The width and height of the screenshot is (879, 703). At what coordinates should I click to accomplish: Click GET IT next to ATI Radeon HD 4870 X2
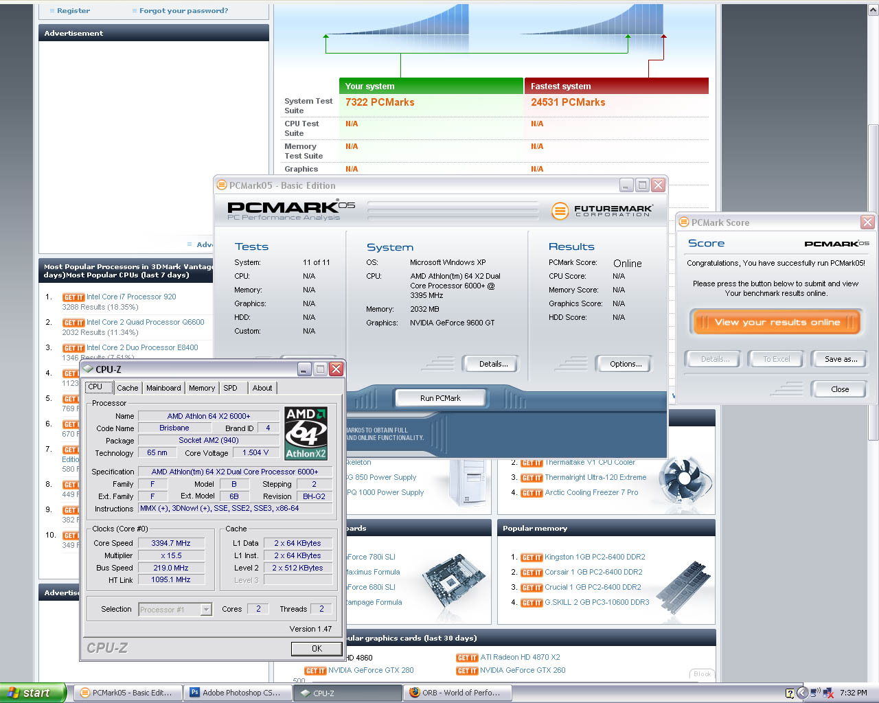[x=467, y=658]
